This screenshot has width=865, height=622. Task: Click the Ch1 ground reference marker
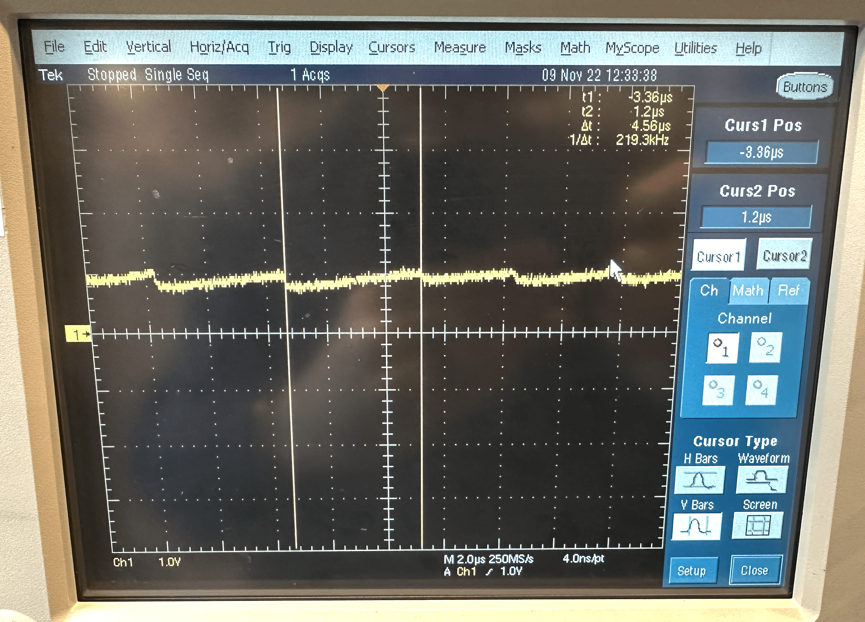[78, 334]
